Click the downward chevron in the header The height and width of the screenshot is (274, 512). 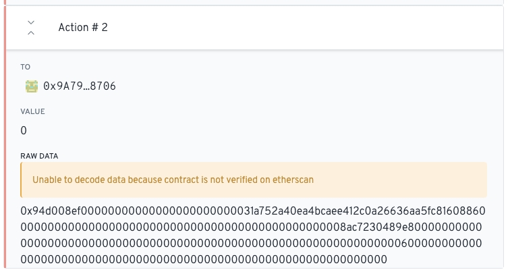(x=31, y=22)
